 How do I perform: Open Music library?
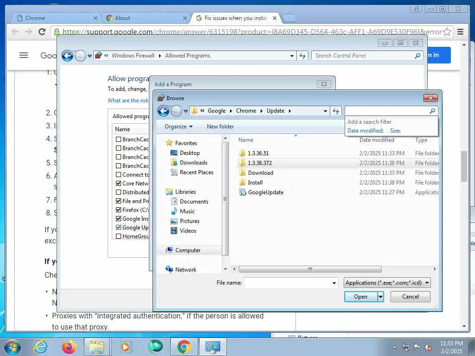click(187, 211)
